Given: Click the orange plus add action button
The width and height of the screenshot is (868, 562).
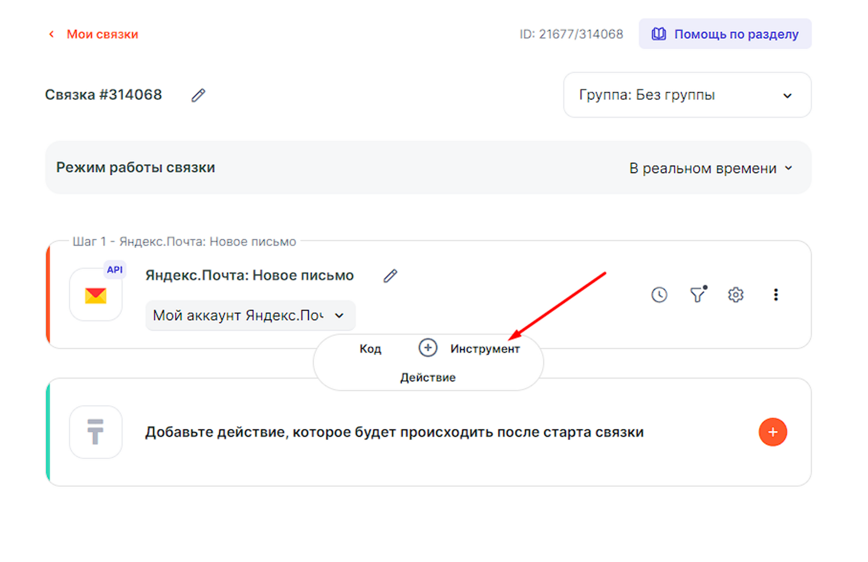Looking at the screenshot, I should tap(773, 432).
